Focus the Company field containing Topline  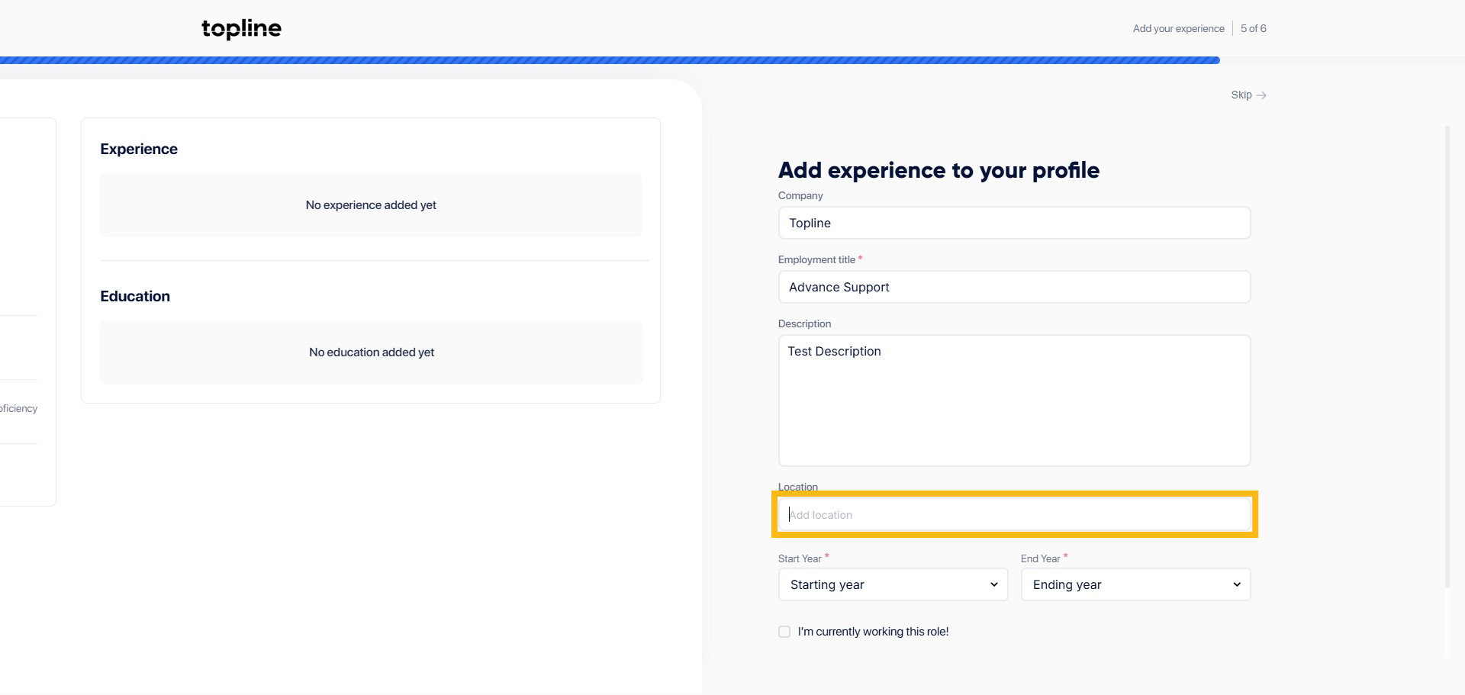coord(1014,223)
